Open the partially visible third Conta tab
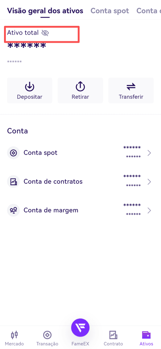 [149, 11]
